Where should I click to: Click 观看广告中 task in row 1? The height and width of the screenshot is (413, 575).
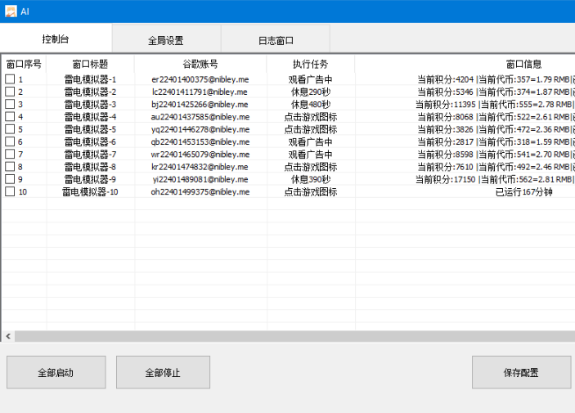[x=311, y=79]
